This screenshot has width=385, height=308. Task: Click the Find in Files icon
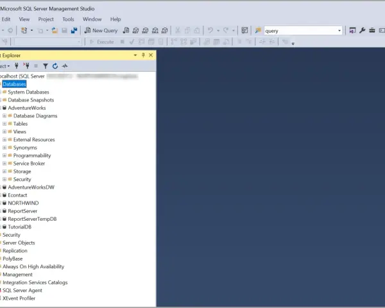tap(258, 30)
